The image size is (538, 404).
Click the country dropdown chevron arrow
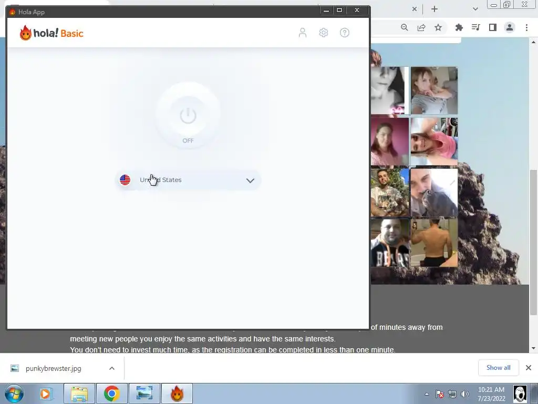click(250, 180)
